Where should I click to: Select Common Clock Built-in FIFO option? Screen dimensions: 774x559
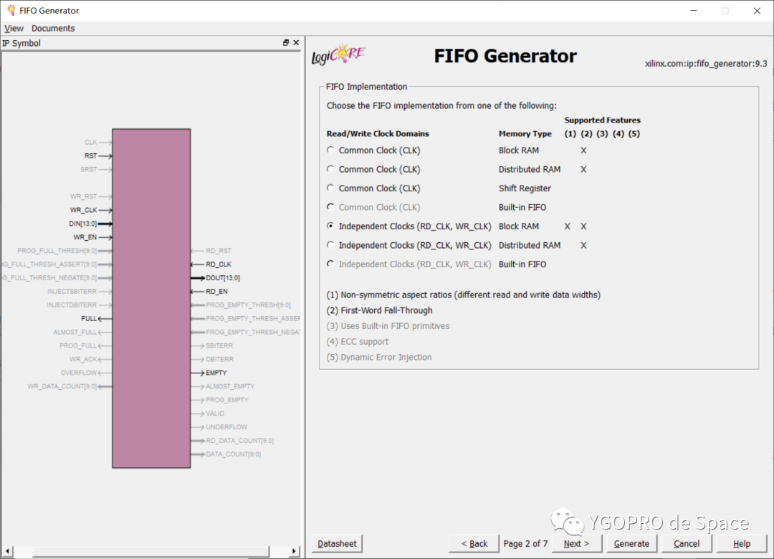pyautogui.click(x=330, y=207)
